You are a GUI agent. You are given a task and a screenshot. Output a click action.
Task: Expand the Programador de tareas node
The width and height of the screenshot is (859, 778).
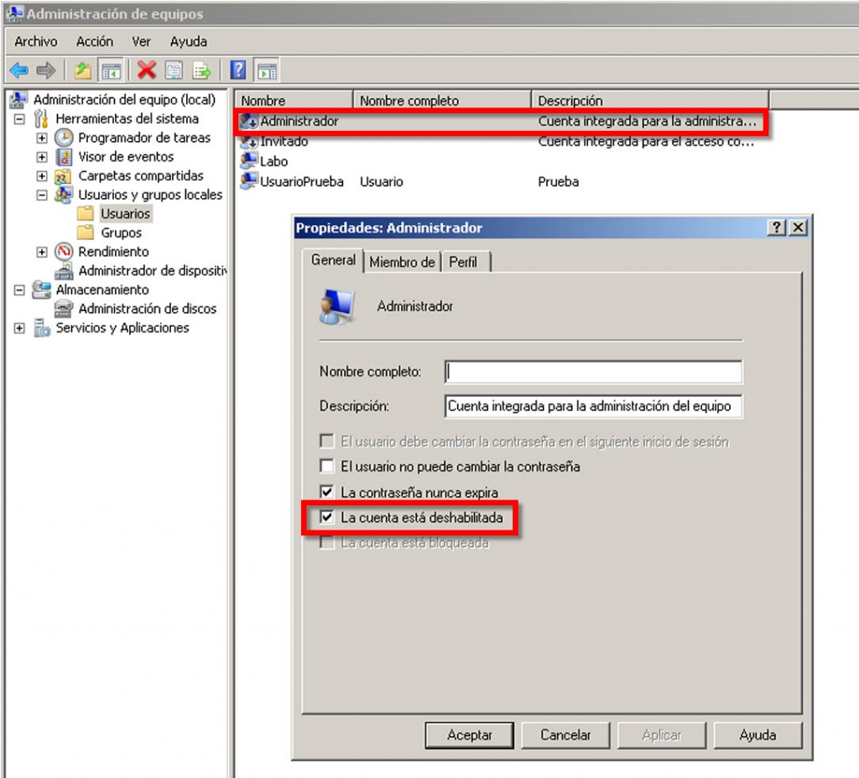tap(42, 138)
